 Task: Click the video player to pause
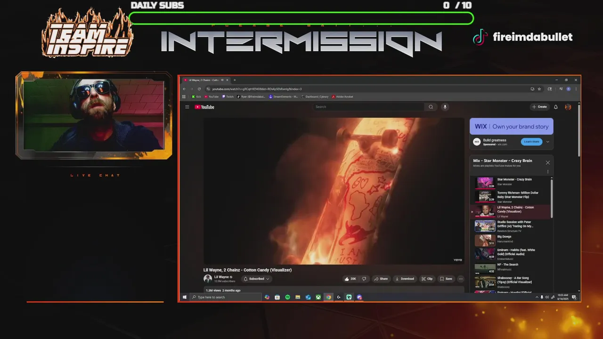(334, 191)
